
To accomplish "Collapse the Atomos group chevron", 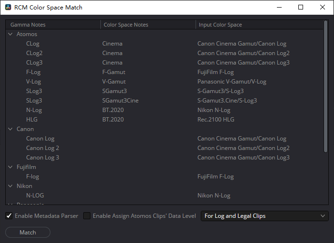I will tap(10, 34).
